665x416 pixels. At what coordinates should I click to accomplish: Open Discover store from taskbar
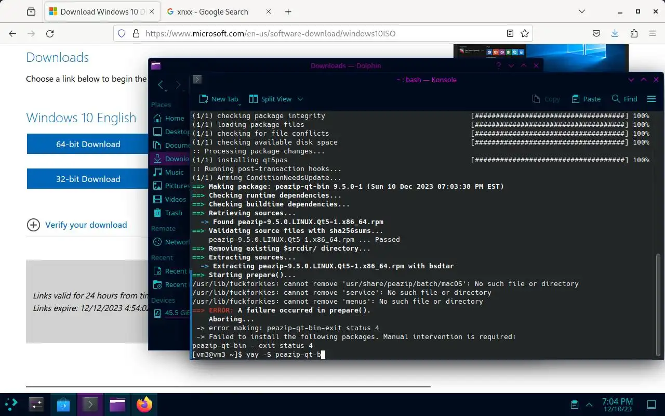click(63, 404)
